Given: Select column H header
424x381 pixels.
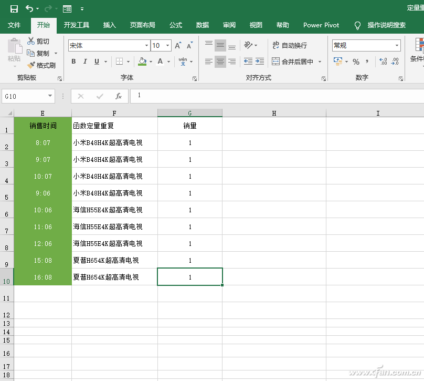Looking at the screenshot, I should click(274, 113).
